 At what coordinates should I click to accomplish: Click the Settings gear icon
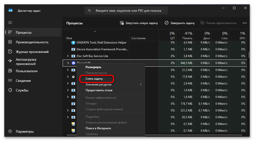coord(10,131)
